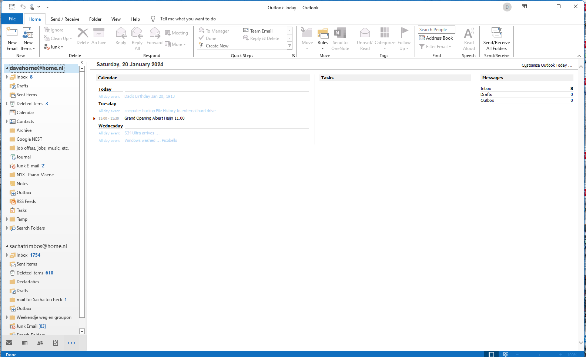Open People view in bottom navigation bar

pyautogui.click(x=40, y=343)
